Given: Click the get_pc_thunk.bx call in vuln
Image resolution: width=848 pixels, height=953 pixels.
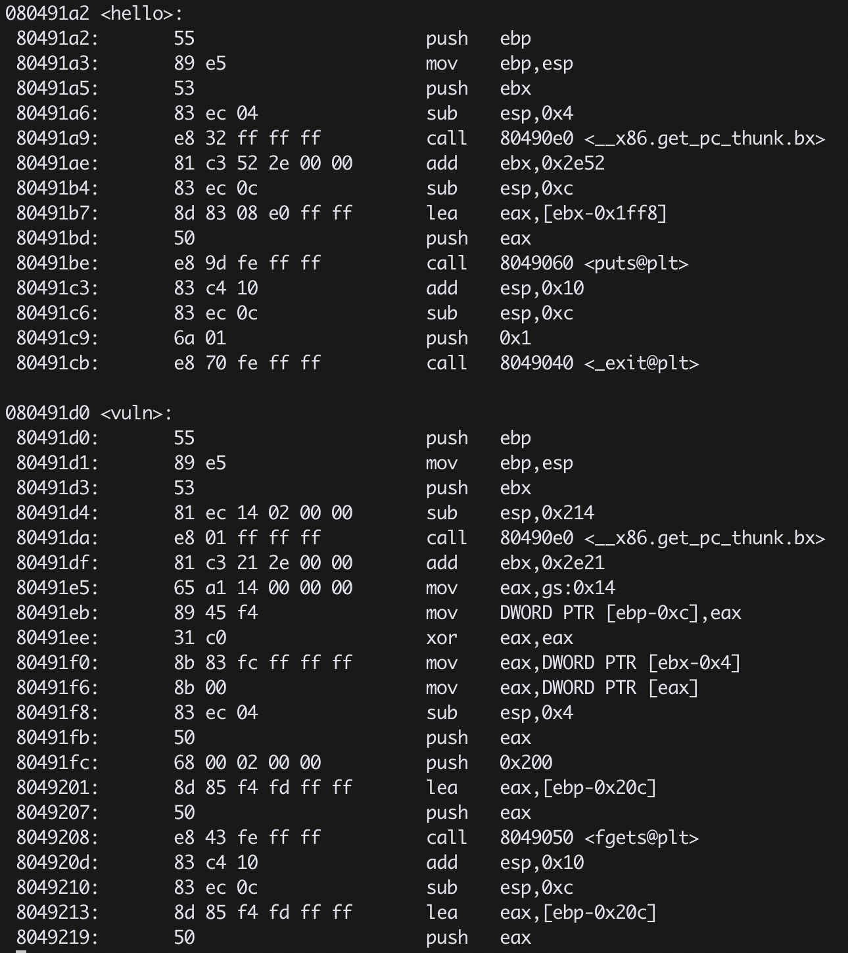Looking at the screenshot, I should tap(625, 538).
